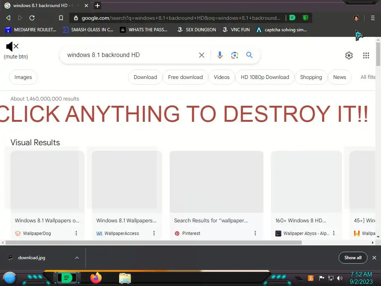This screenshot has height=286, width=381.
Task: Open Google quick settings gear
Action: tap(349, 55)
